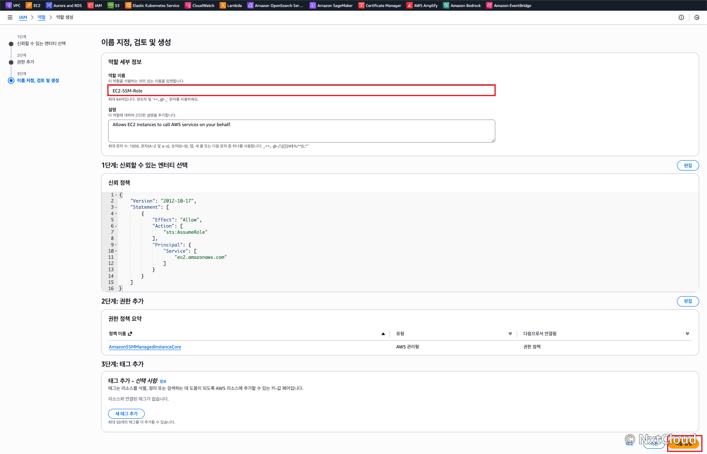Open the Aurora and RDS shortcut
The height and width of the screenshot is (454, 707).
click(64, 5)
